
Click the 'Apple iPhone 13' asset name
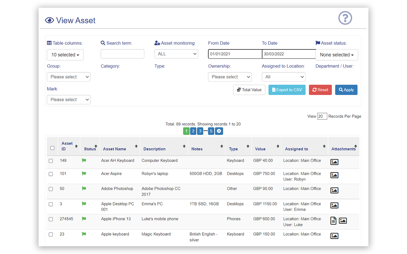point(116,219)
